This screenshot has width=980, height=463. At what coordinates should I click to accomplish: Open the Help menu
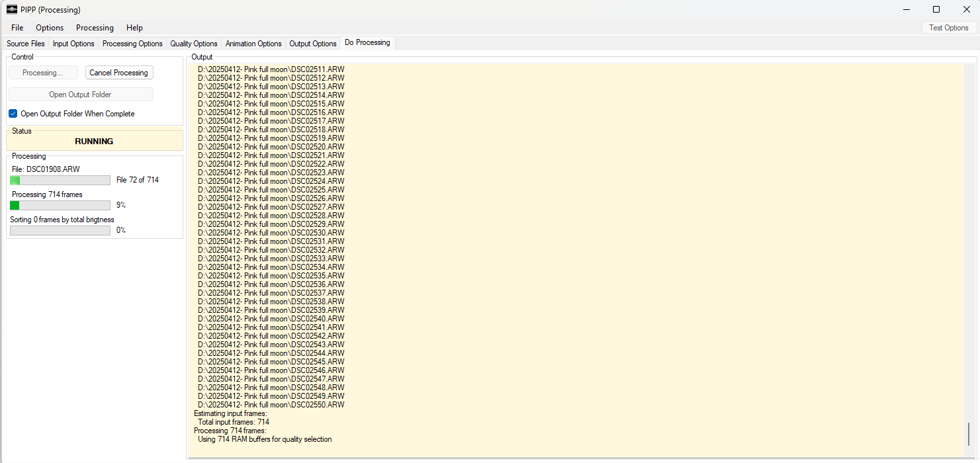(134, 28)
